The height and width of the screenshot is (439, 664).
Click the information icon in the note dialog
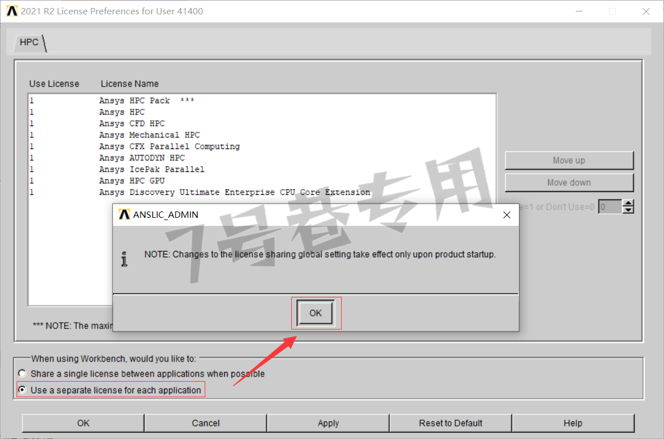pos(124,259)
